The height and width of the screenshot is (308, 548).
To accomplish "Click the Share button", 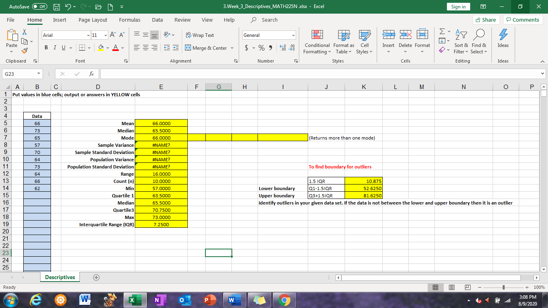I will tap(485, 20).
